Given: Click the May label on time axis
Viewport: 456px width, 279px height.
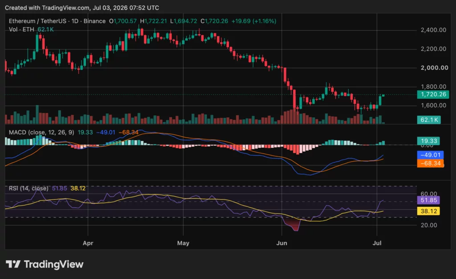Looking at the screenshot, I should pyautogui.click(x=183, y=243).
